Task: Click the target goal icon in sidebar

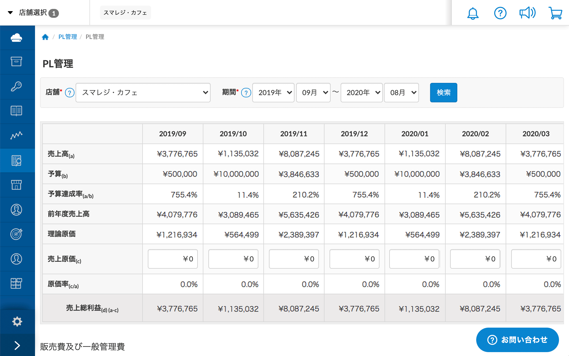Action: 16,234
